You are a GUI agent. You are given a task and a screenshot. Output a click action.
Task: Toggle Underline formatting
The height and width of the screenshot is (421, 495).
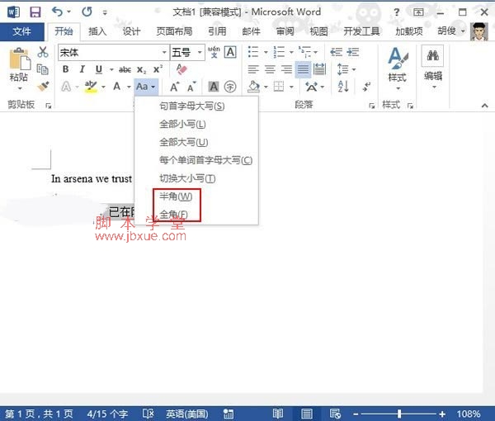coord(99,69)
